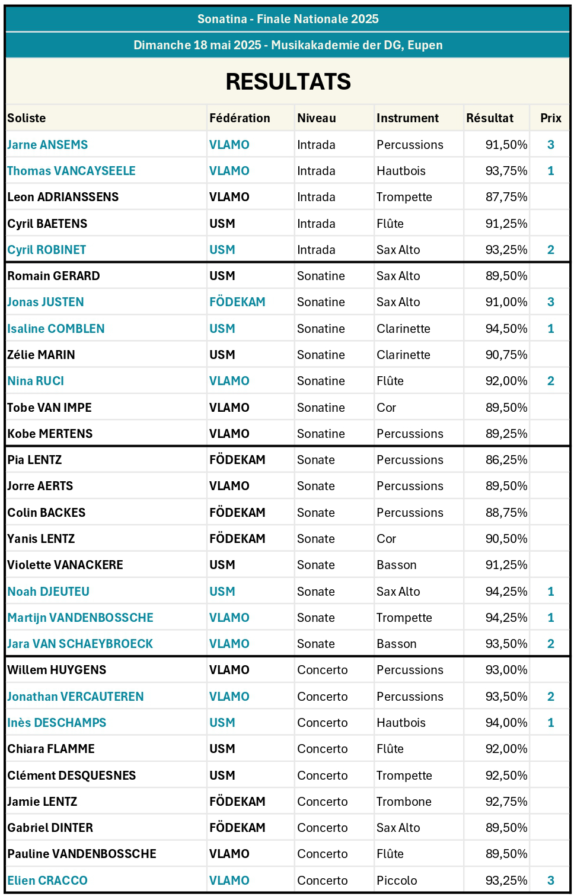
Task: Select the Cyril ROBINET name
Action: point(47,250)
